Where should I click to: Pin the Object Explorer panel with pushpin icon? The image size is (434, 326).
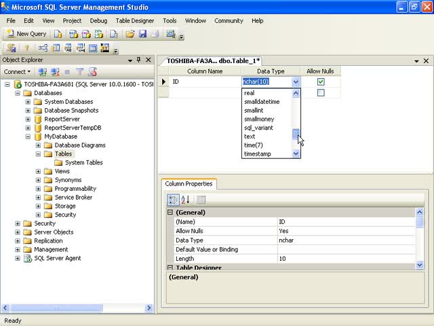coord(139,60)
